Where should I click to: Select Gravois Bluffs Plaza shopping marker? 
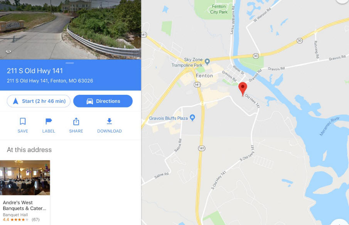[192, 118]
